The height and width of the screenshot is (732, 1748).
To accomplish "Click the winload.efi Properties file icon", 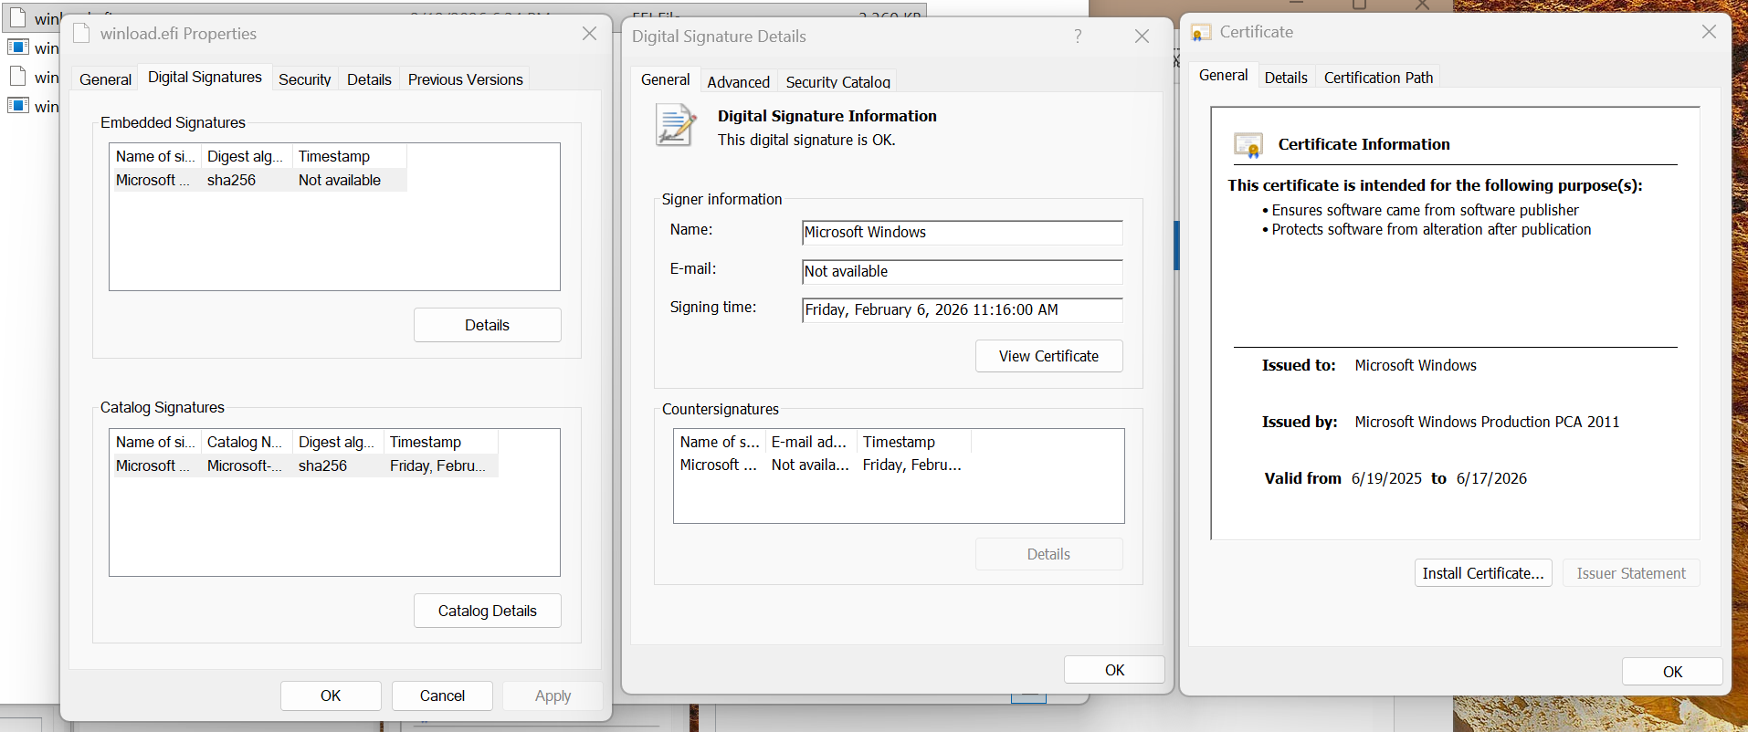I will [x=81, y=34].
